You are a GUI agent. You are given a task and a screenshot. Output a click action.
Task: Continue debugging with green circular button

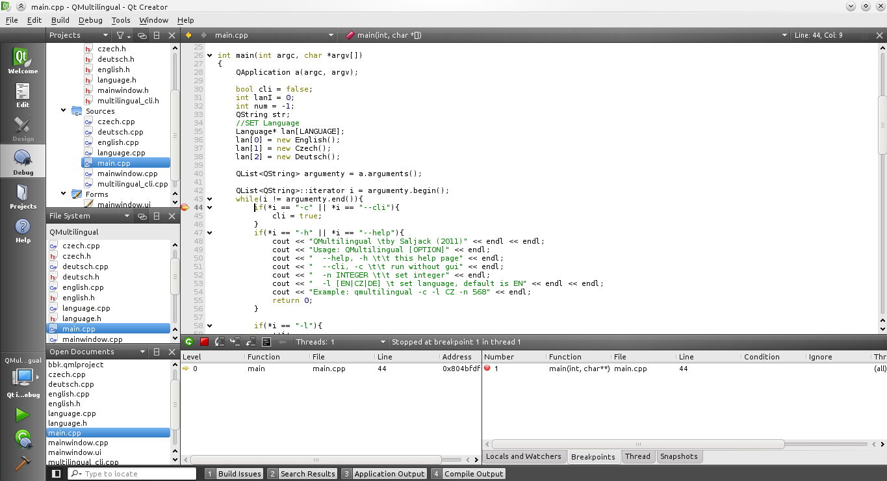click(188, 342)
